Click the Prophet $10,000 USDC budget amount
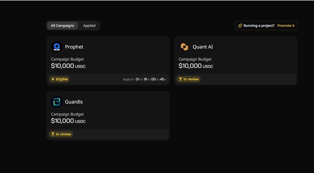Screen dimensions: 314x173 pyautogui.click(x=68, y=66)
